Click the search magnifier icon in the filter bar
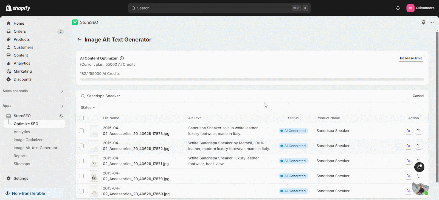The image size is (439, 200). 83,96
